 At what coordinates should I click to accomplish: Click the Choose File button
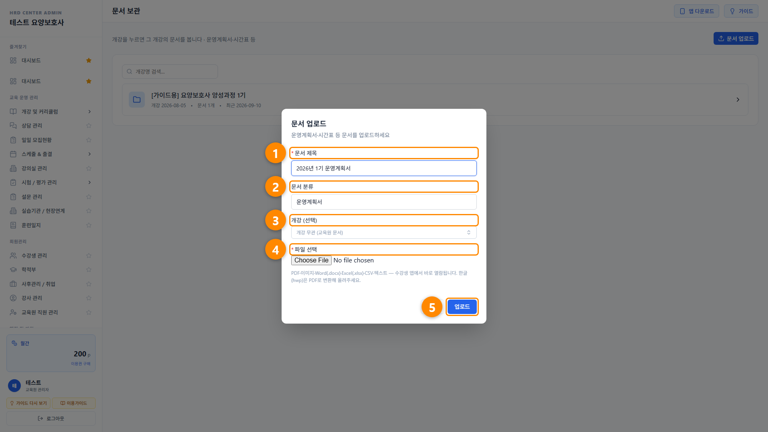pyautogui.click(x=311, y=260)
